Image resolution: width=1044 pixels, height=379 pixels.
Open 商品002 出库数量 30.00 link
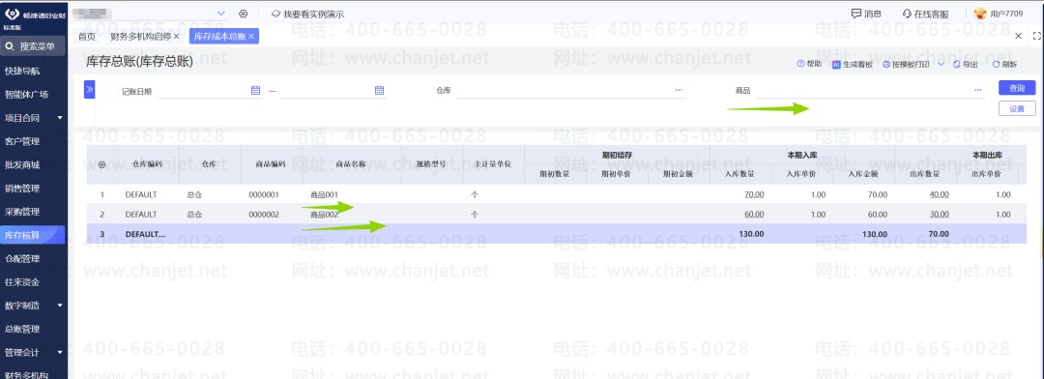click(939, 215)
